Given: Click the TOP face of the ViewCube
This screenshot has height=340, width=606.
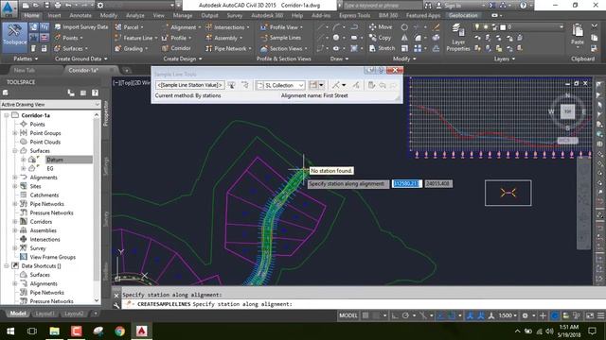Looking at the screenshot, I should [568, 111].
